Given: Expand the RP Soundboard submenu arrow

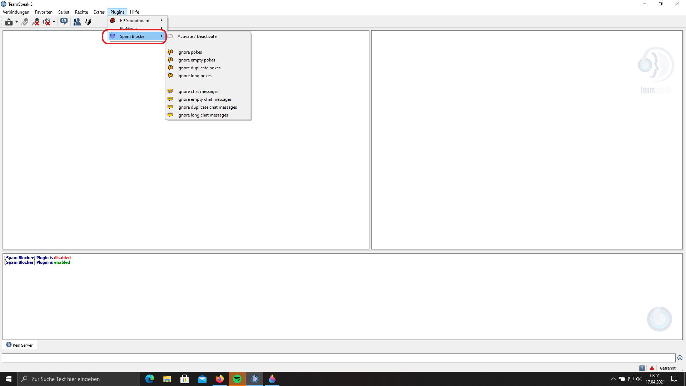Looking at the screenshot, I should [161, 21].
